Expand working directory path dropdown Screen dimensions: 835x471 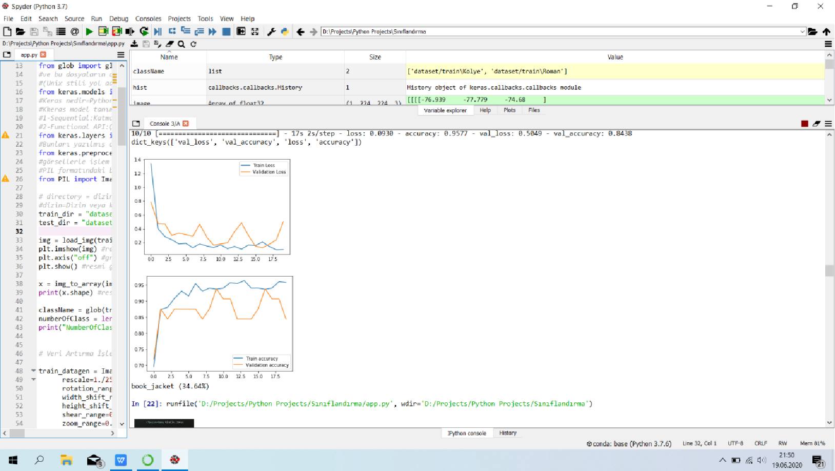click(x=803, y=31)
